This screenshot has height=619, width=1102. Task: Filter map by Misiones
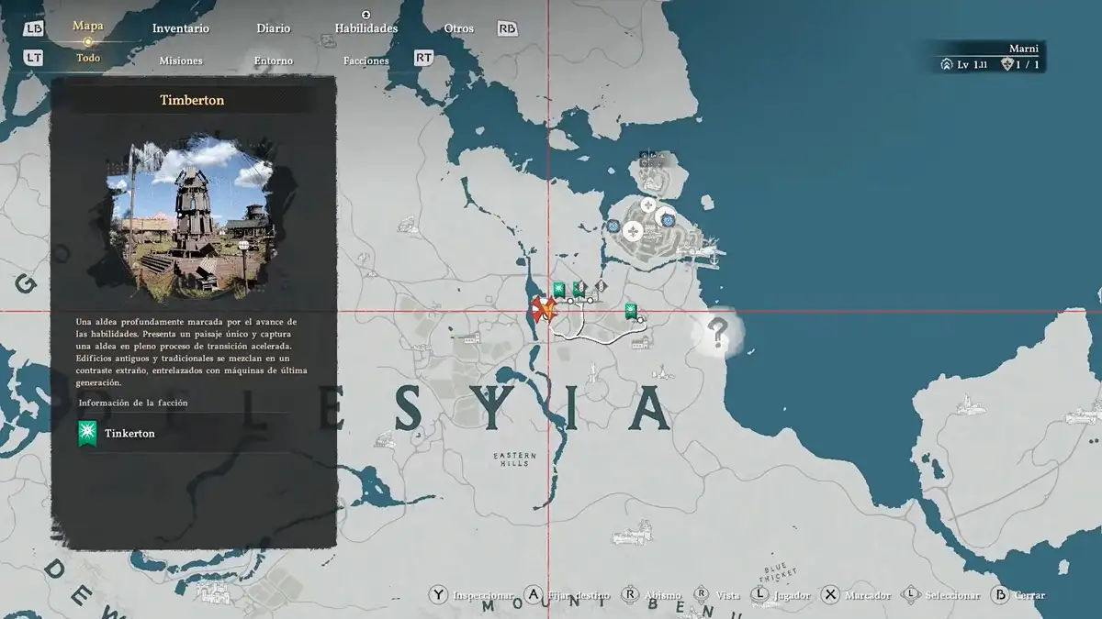point(181,61)
